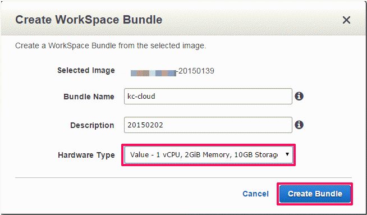The width and height of the screenshot is (367, 215).
Task: Focus the Description field containing 20150202
Action: (208, 125)
